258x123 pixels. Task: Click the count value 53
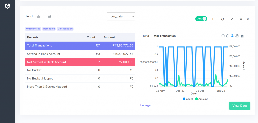click(x=98, y=54)
